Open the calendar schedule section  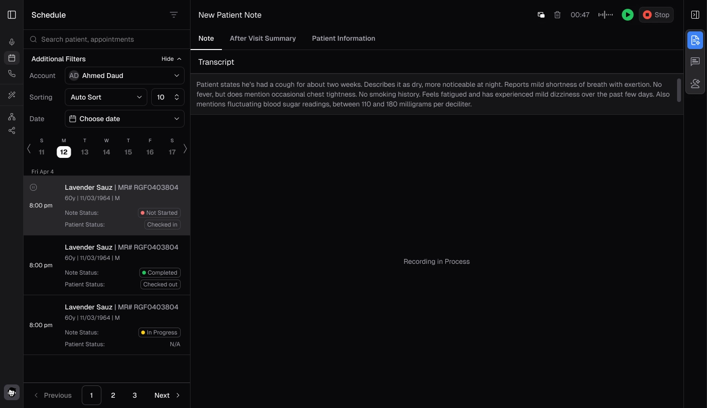point(12,58)
